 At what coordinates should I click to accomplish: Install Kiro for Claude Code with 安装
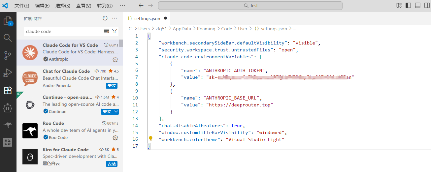pyautogui.click(x=112, y=164)
